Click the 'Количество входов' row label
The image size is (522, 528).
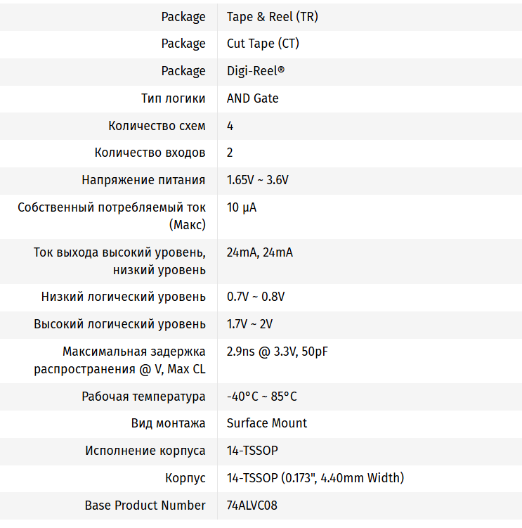[x=150, y=153]
